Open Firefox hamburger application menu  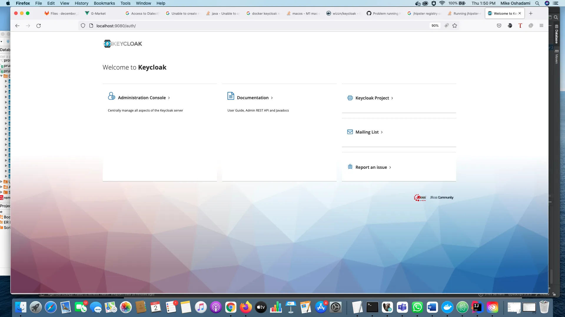[541, 26]
